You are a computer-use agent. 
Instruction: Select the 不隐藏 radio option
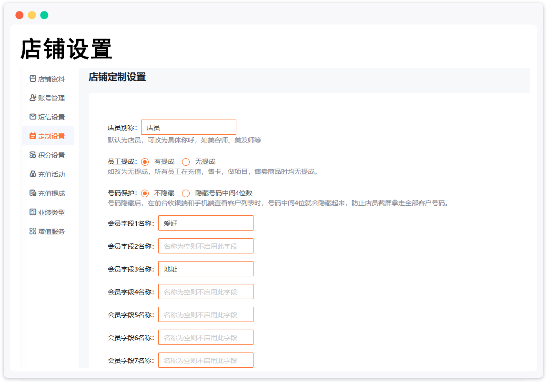(145, 193)
